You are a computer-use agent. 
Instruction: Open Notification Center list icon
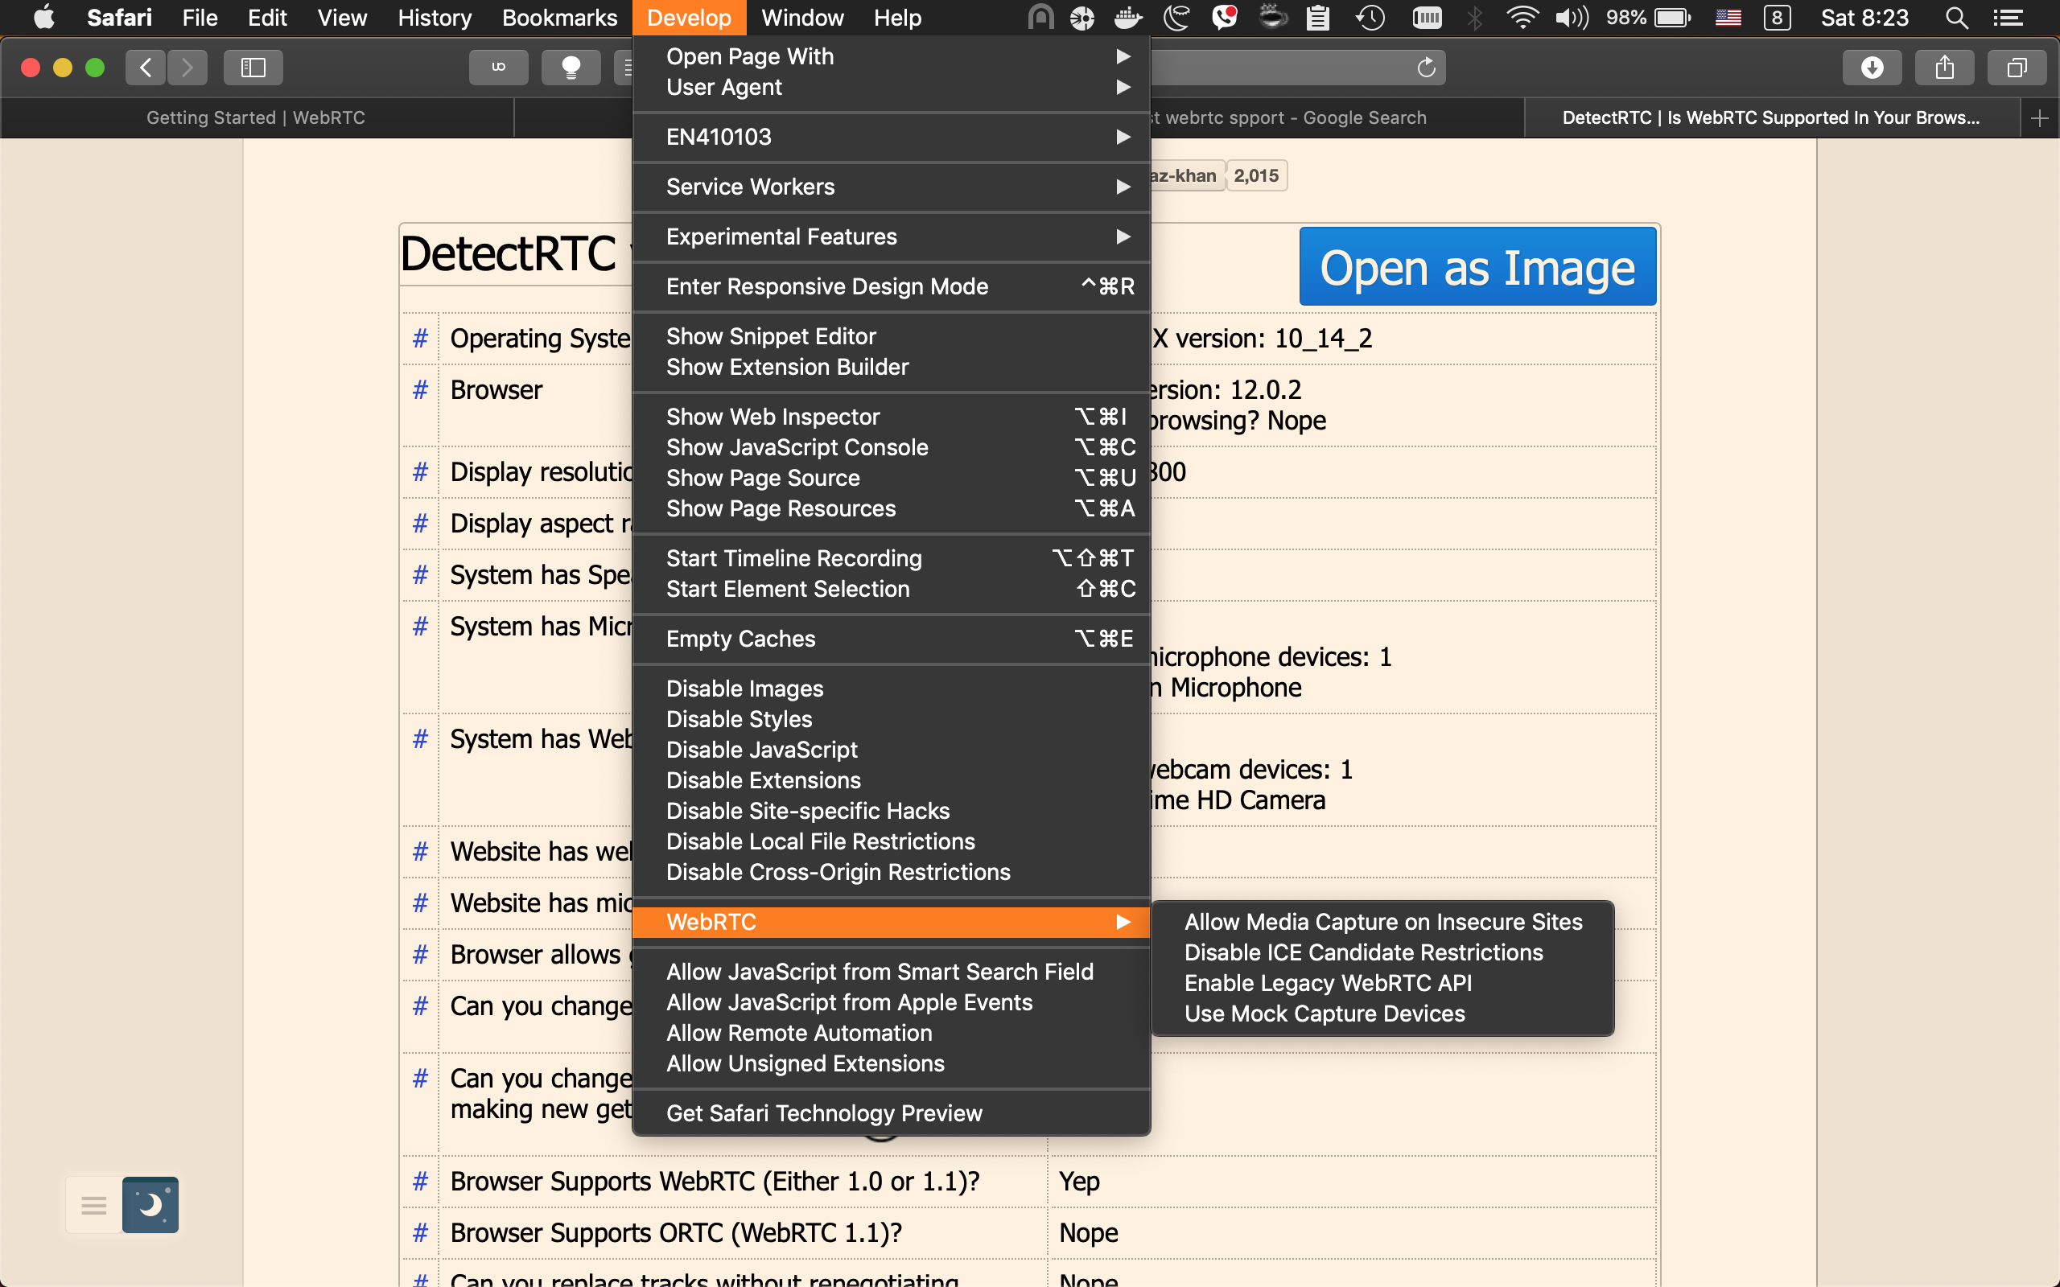click(x=2008, y=17)
